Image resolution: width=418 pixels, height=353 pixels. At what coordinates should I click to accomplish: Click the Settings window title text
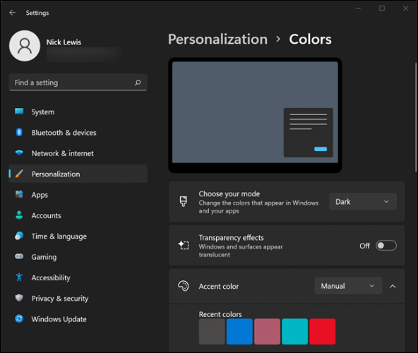(x=37, y=13)
